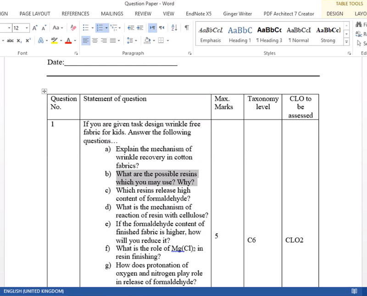The height and width of the screenshot is (296, 367).
Task: Apply the Strong style
Action: pos(328,34)
